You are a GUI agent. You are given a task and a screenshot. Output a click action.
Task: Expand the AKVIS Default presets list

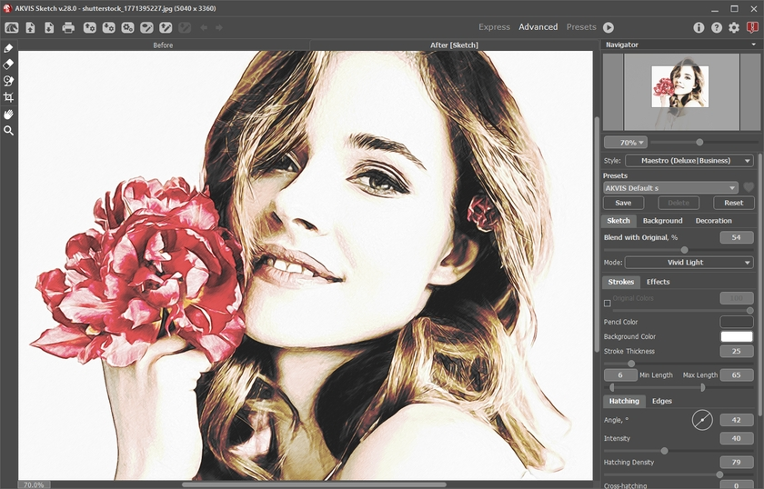[670, 188]
